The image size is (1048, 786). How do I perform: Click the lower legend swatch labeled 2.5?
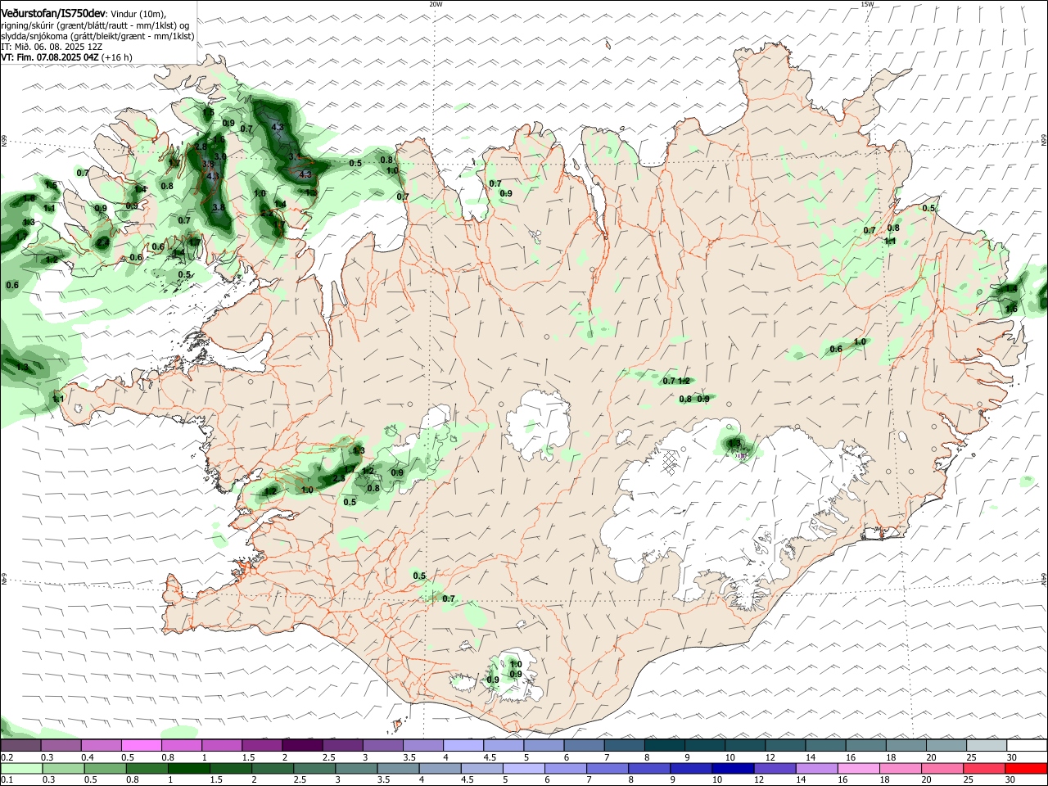point(314,768)
